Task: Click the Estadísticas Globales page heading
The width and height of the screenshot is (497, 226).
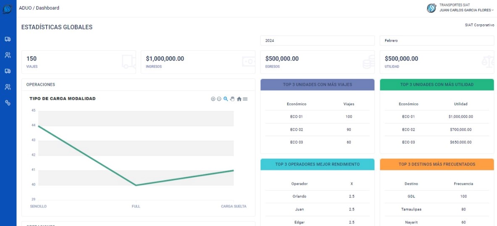Action: tap(57, 27)
